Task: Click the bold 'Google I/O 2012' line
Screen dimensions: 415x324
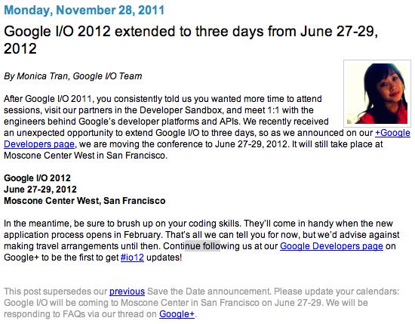Action: click(x=37, y=178)
